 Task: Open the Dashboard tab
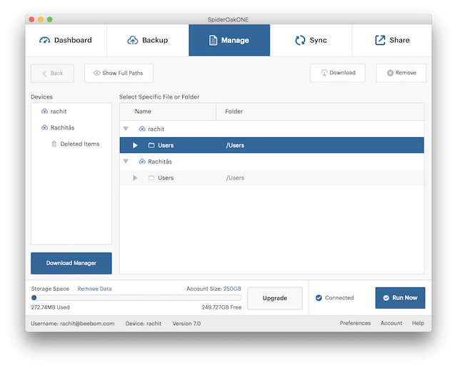(66, 40)
